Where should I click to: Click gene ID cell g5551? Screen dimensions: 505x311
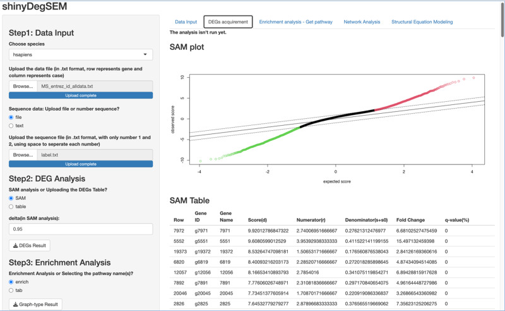(x=201, y=241)
